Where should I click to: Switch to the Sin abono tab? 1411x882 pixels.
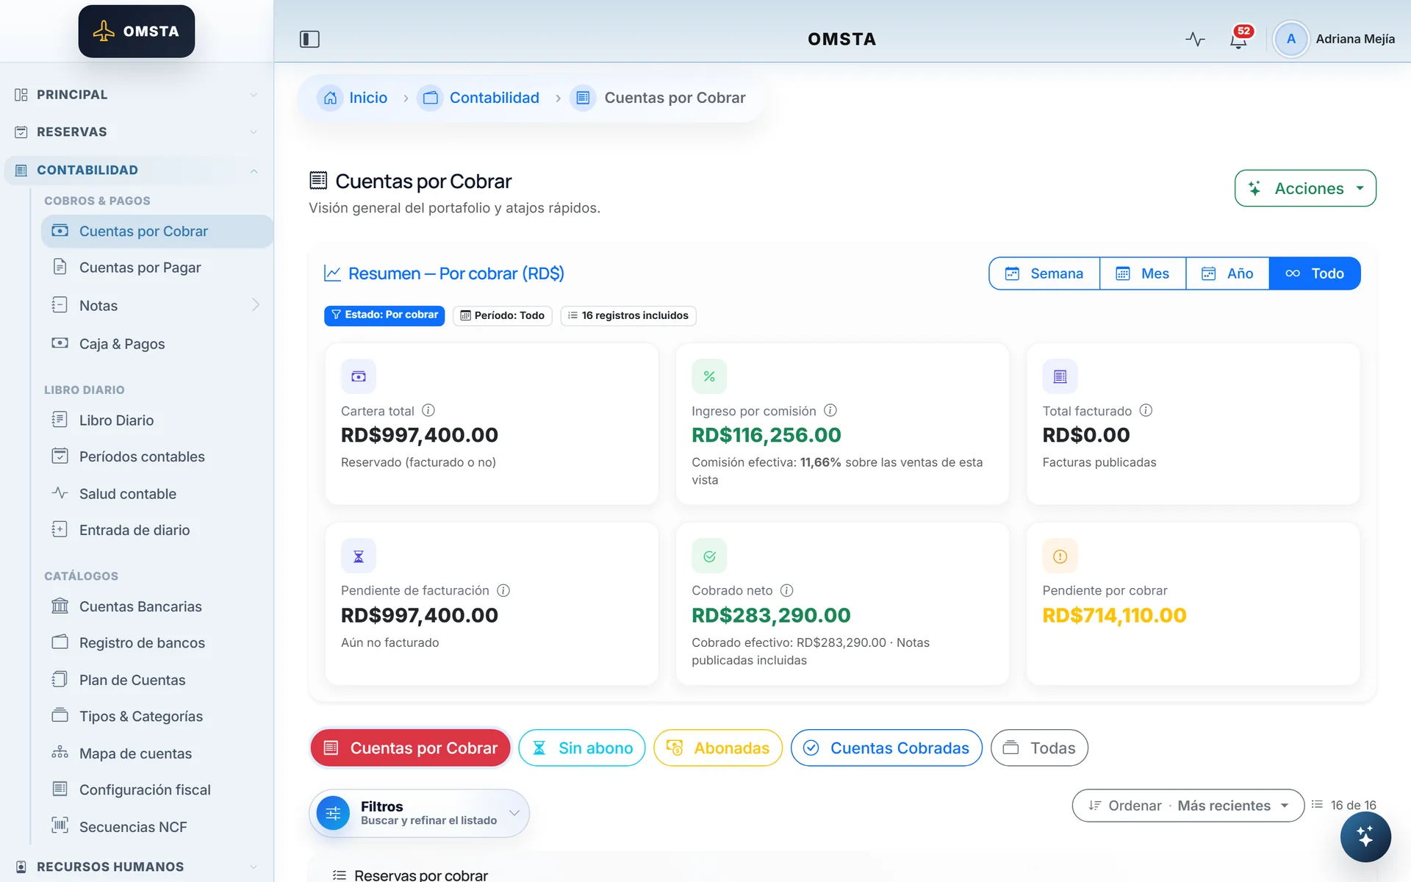click(x=581, y=747)
